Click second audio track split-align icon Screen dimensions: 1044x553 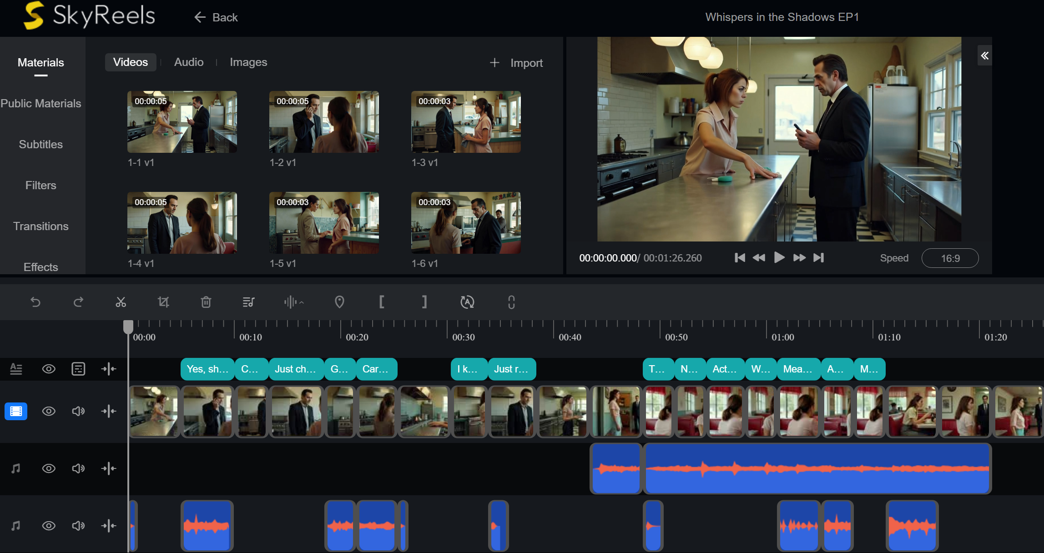[x=109, y=526]
